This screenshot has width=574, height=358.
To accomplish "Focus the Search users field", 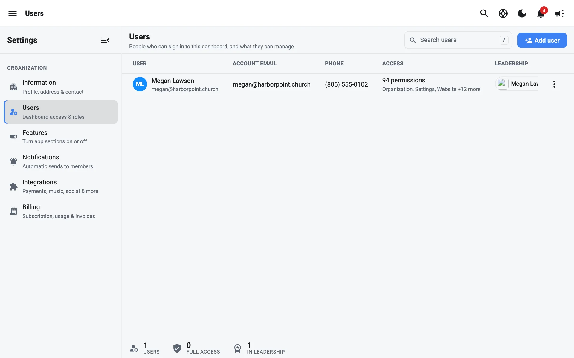I will [458, 40].
